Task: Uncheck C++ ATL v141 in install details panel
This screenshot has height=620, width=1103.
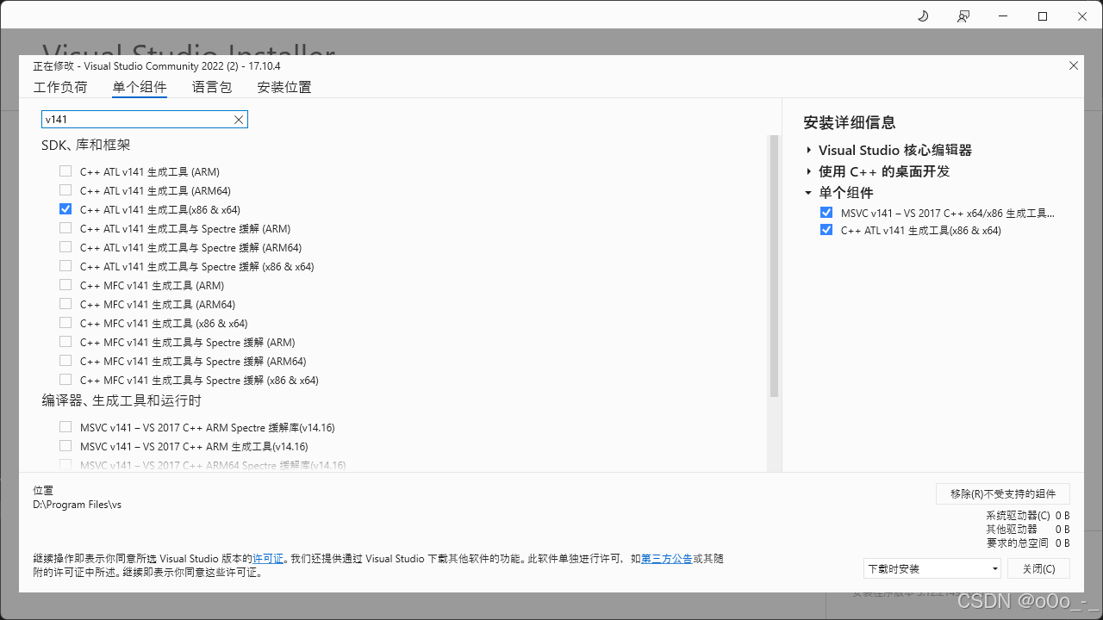Action: [826, 230]
